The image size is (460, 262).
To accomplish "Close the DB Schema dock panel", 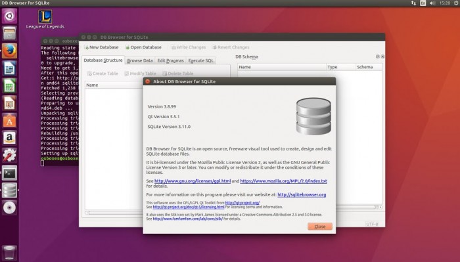I will click(x=382, y=56).
